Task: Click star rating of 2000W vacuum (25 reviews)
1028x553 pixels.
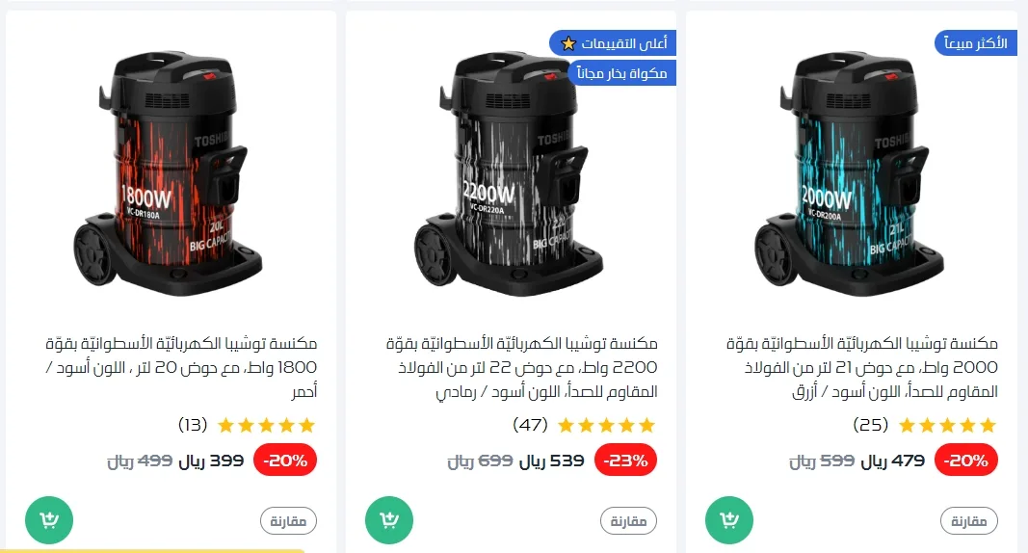Action: (947, 425)
